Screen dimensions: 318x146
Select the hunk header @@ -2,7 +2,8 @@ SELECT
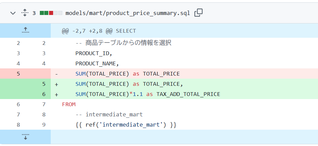(99, 31)
